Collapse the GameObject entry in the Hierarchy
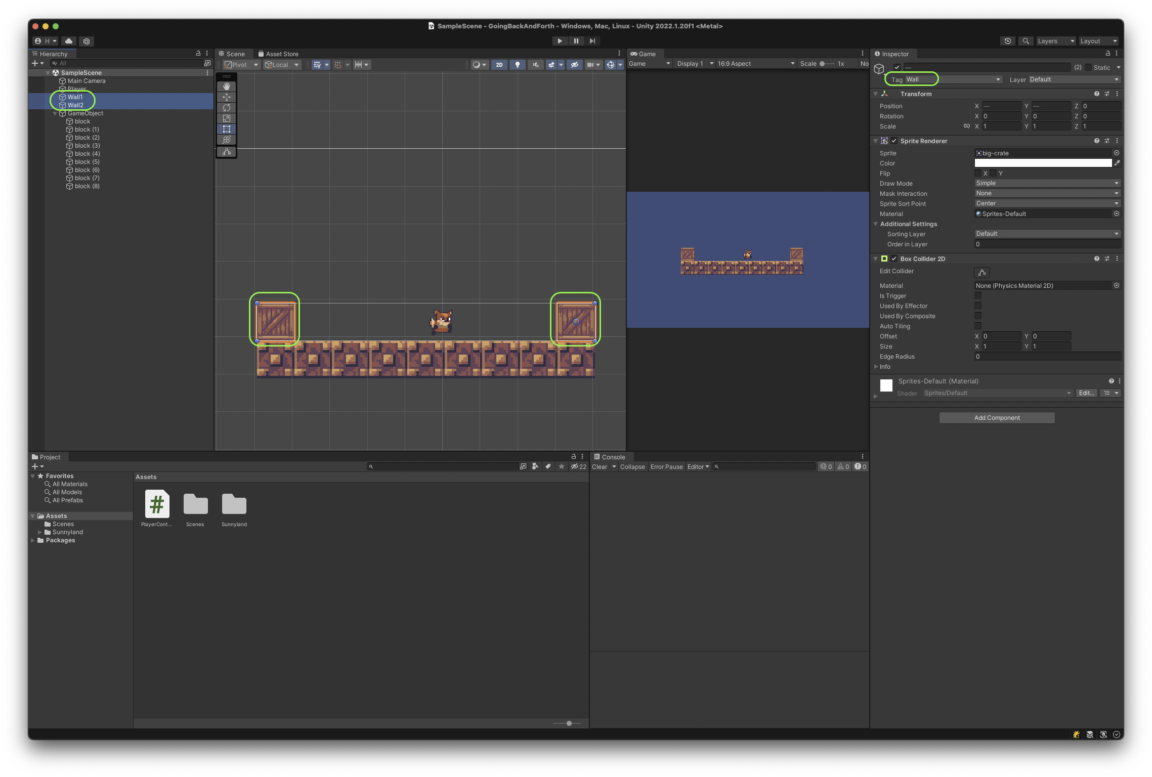The width and height of the screenshot is (1152, 777). pos(56,113)
